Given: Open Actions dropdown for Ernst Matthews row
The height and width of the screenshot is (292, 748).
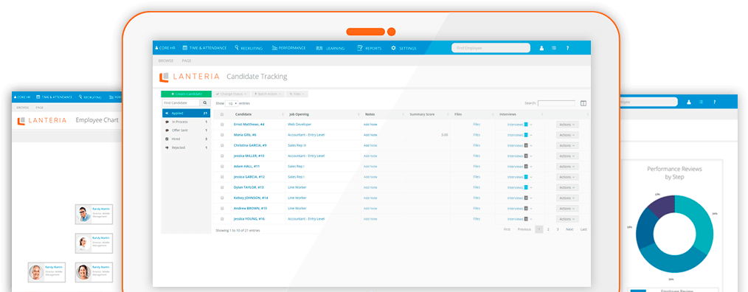Looking at the screenshot, I should pyautogui.click(x=567, y=124).
